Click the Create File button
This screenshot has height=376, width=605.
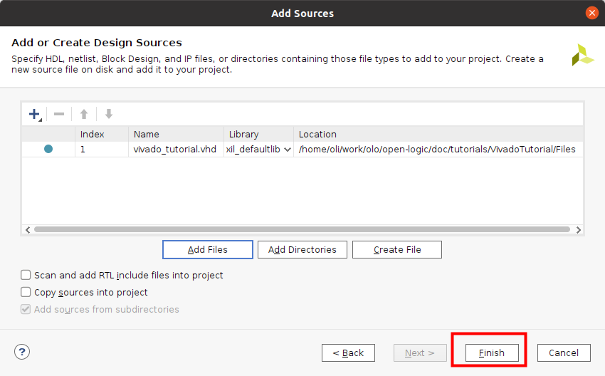coord(397,249)
